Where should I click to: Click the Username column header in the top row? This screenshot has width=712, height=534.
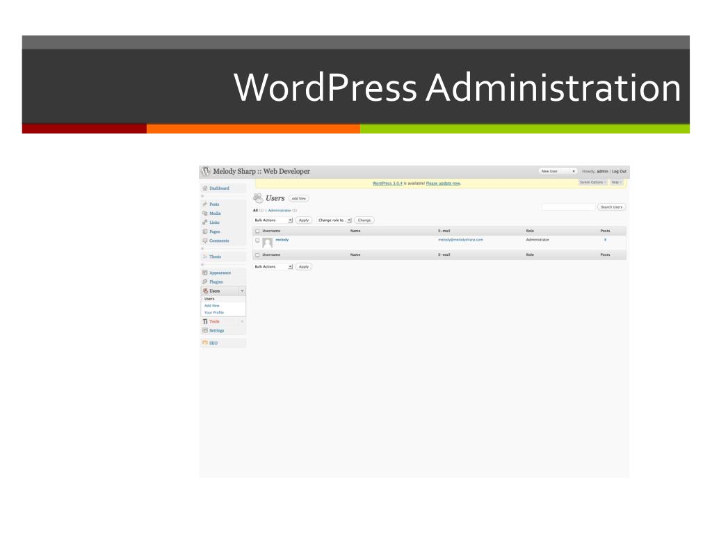[271, 231]
